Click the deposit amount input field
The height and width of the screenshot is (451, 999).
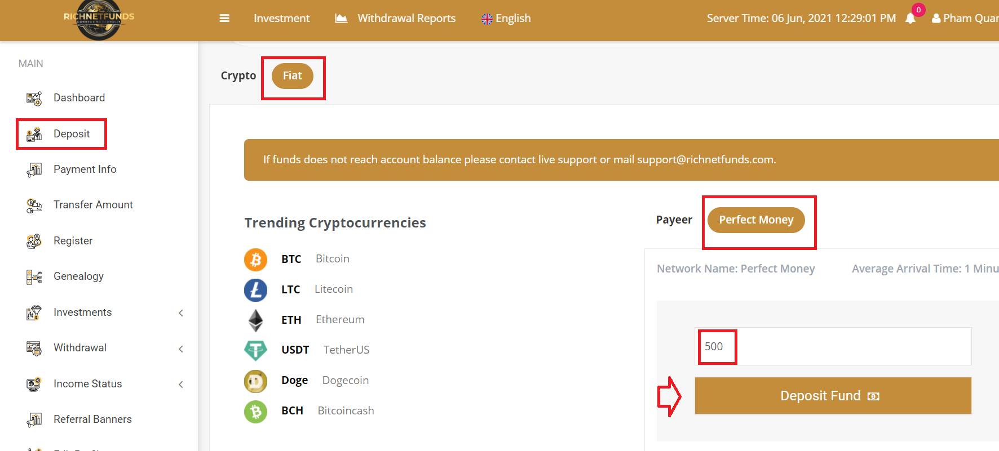coord(833,346)
